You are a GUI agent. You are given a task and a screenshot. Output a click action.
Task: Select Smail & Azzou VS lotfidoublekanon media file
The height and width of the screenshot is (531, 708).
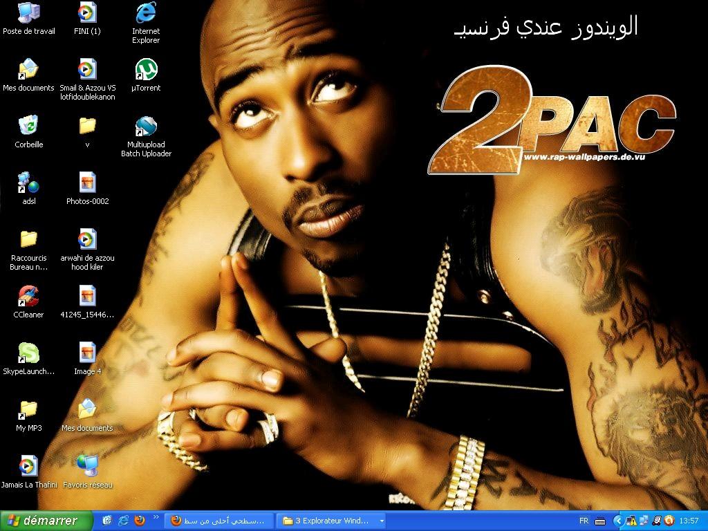tap(87, 80)
